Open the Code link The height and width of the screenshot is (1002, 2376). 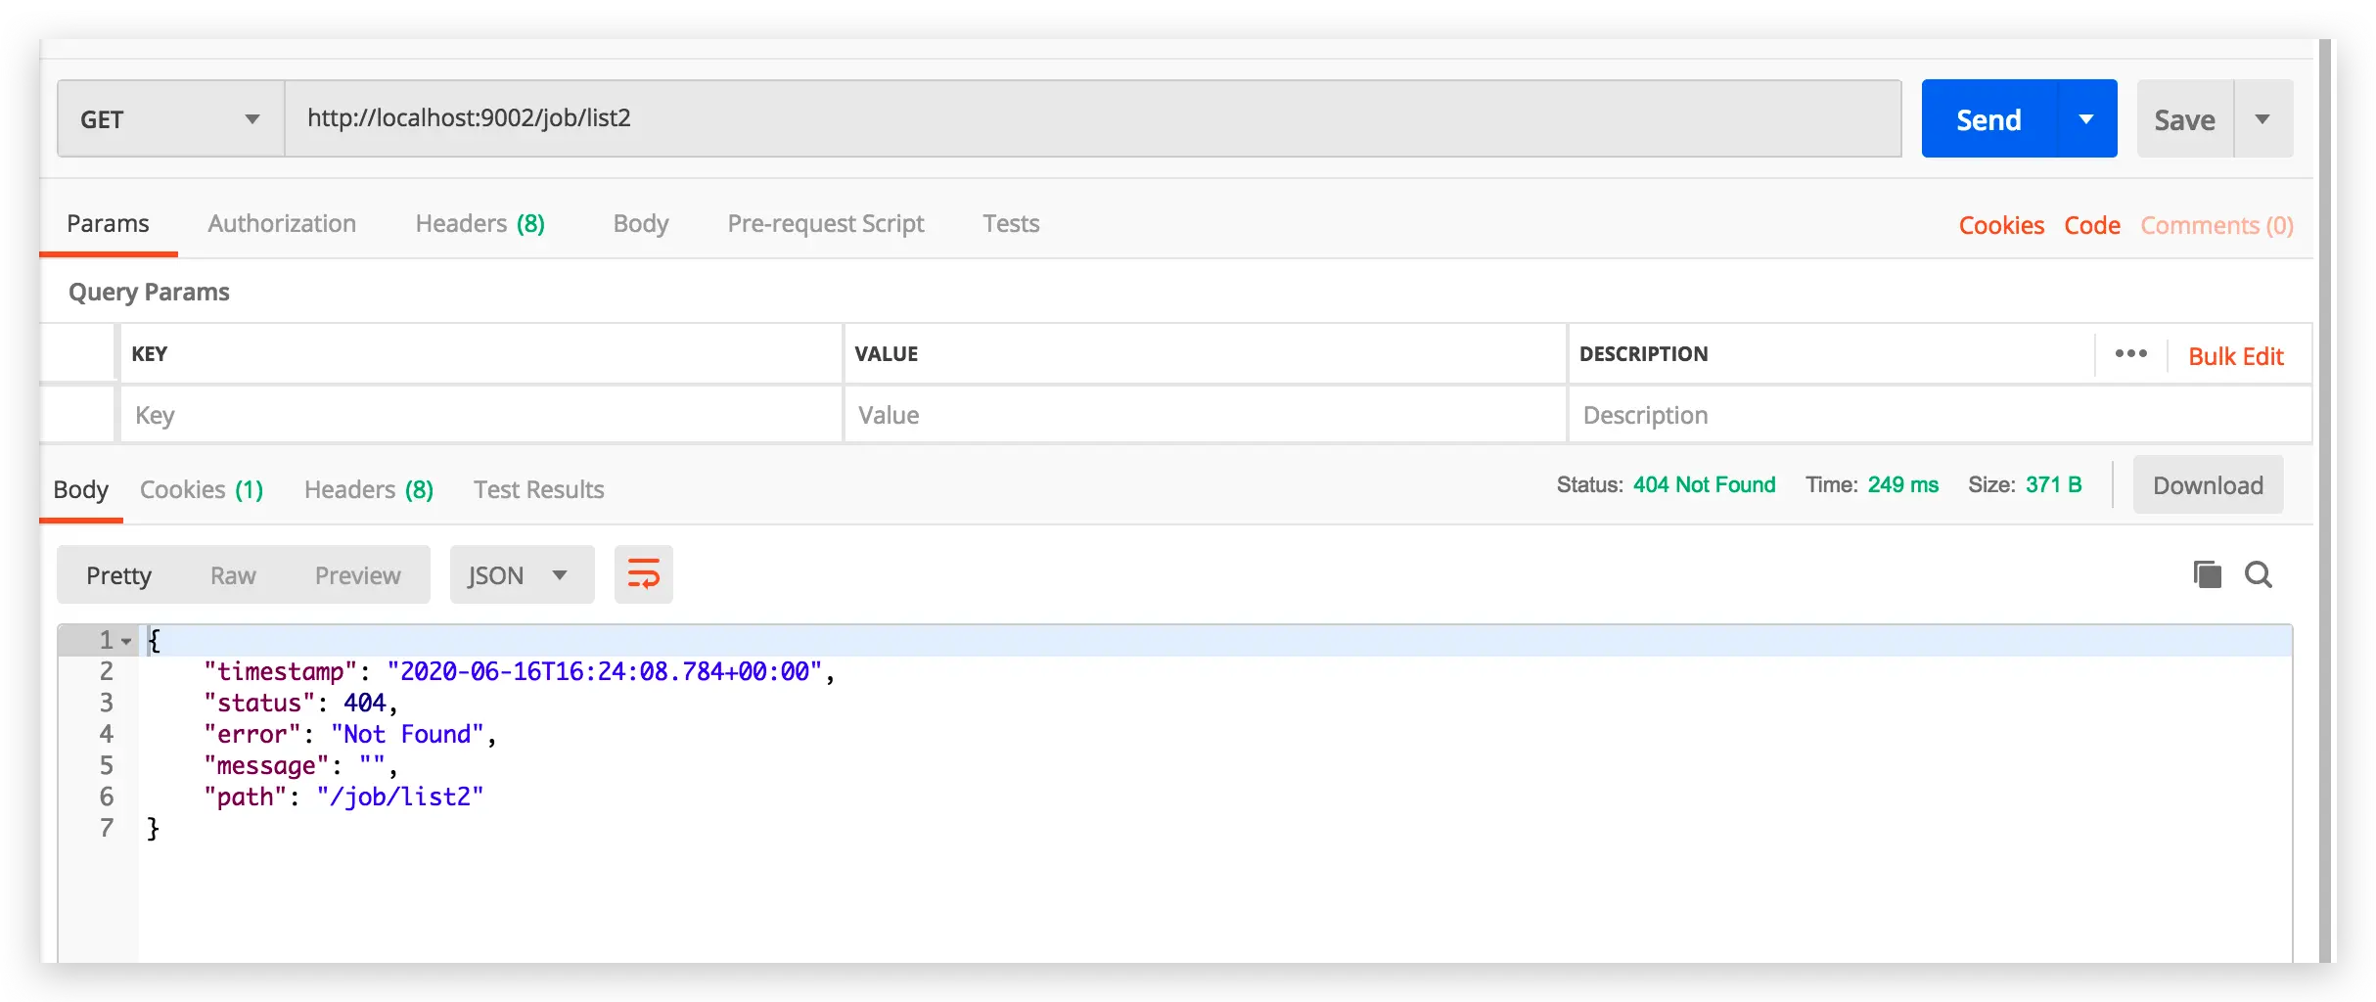(2092, 225)
